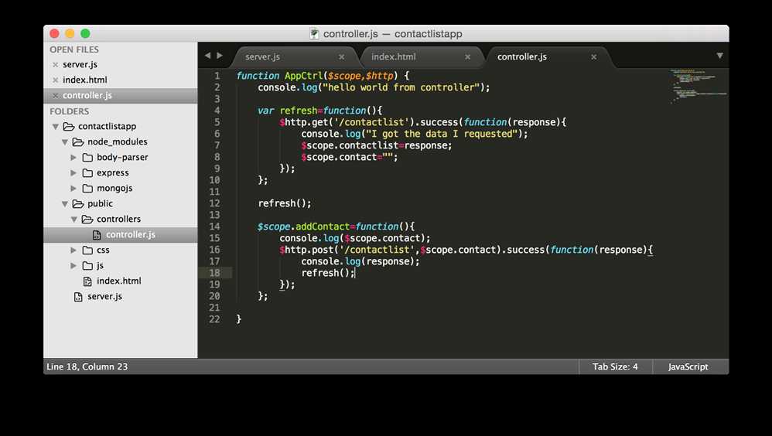Click the body-parser folder icon
This screenshot has width=772, height=436.
click(87, 158)
